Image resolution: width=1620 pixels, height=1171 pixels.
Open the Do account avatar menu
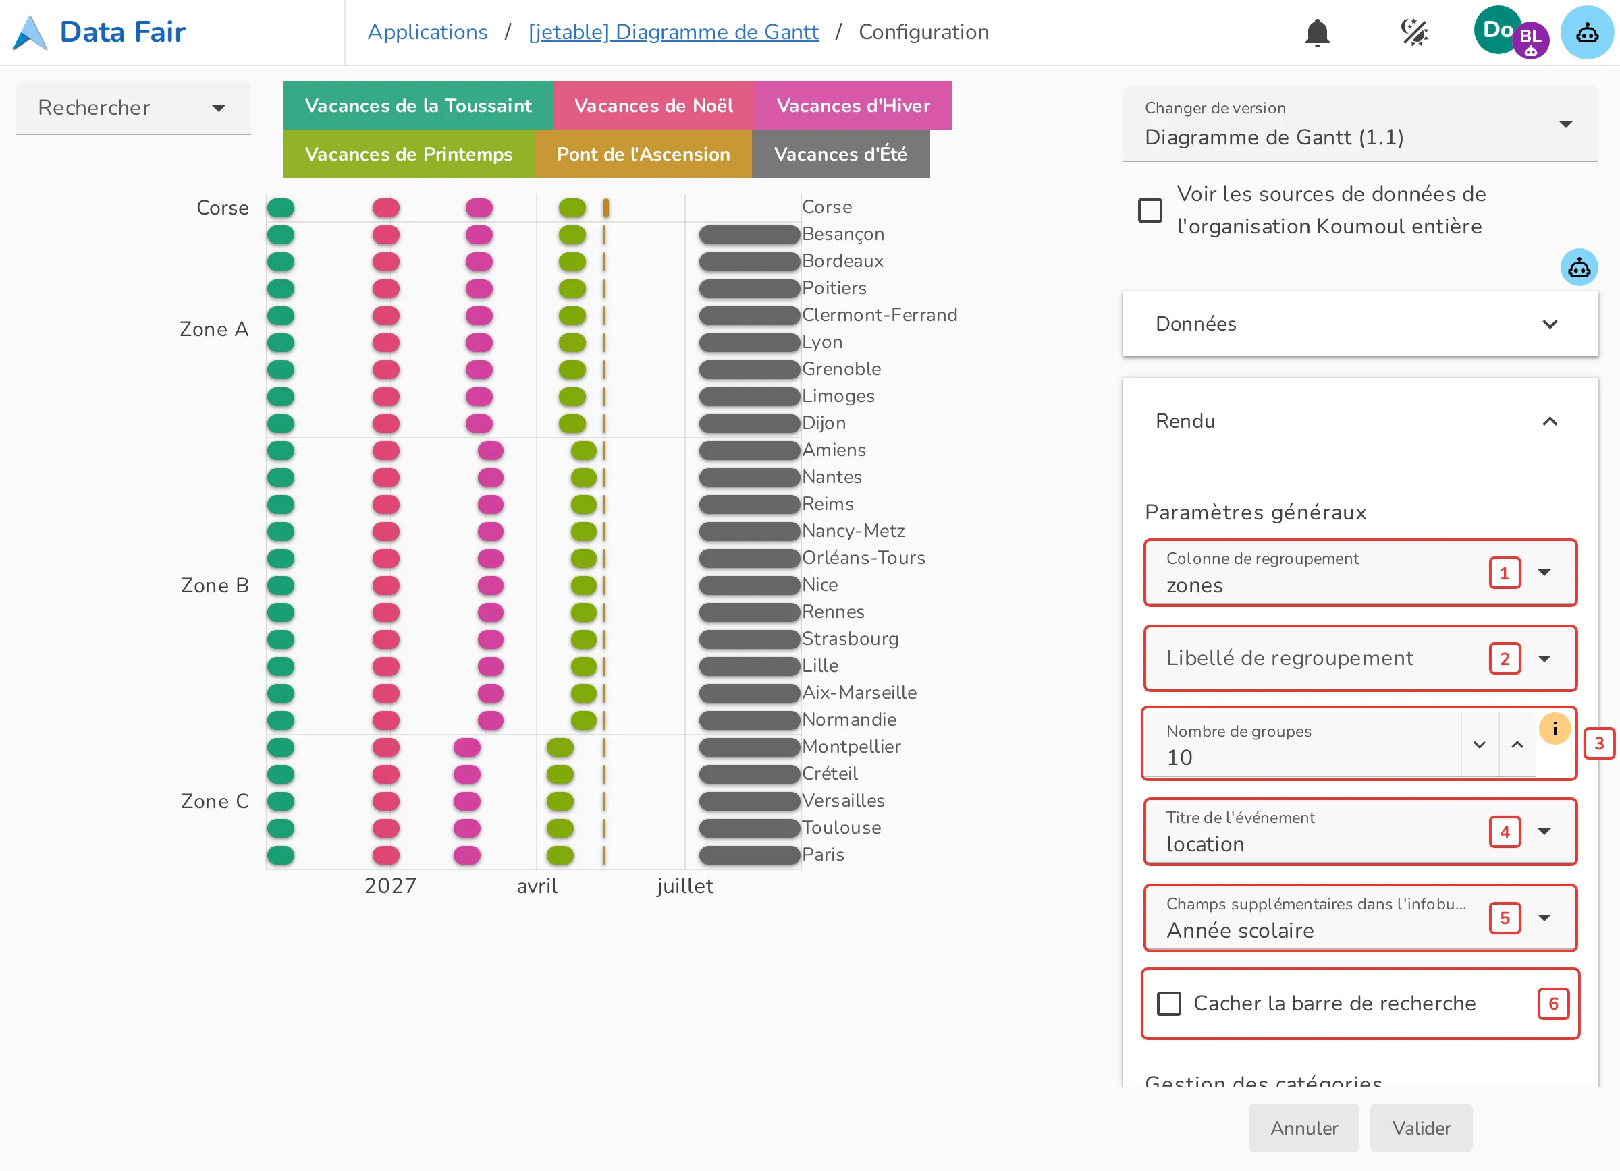click(1497, 30)
